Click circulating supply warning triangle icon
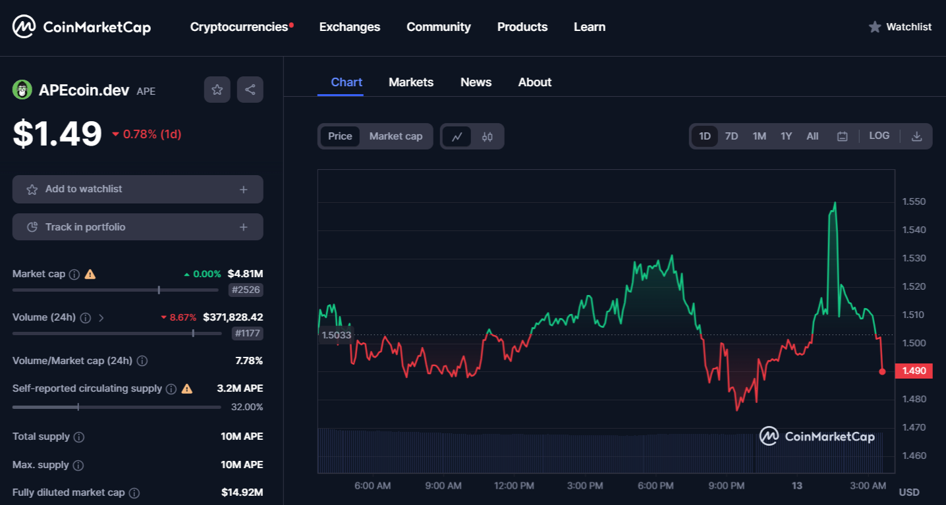946x505 pixels. (187, 388)
